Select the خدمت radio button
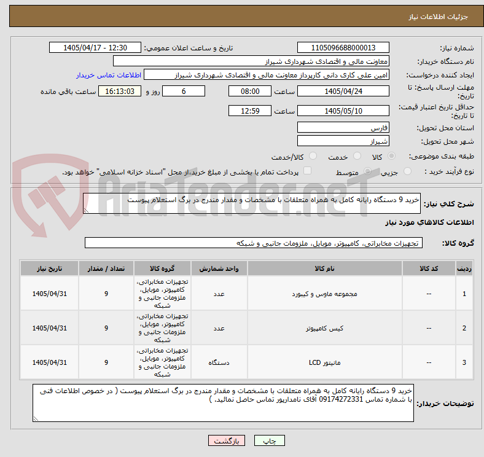Screen dimensions: 484x457 (357, 156)
